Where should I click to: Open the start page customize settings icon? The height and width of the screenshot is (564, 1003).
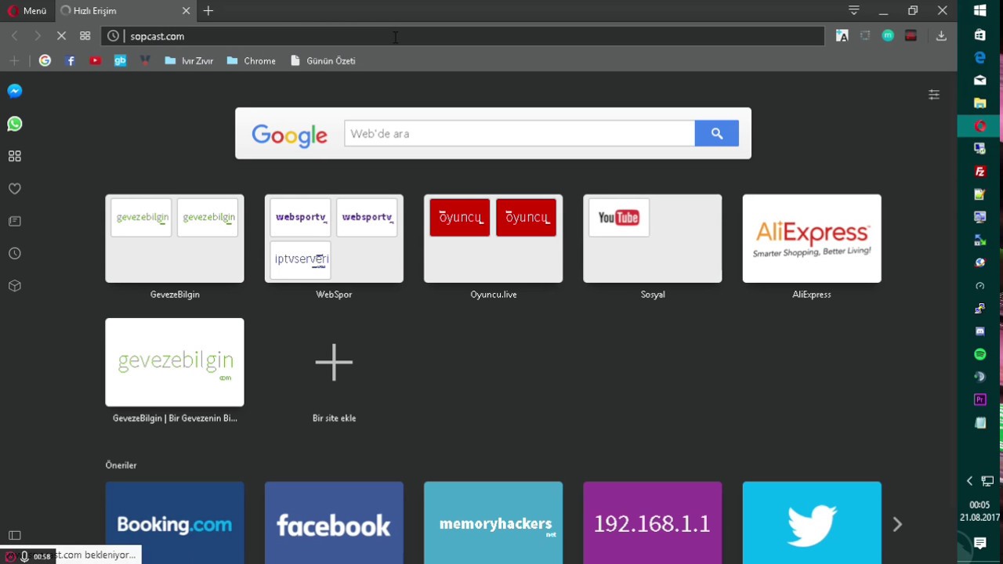934,95
